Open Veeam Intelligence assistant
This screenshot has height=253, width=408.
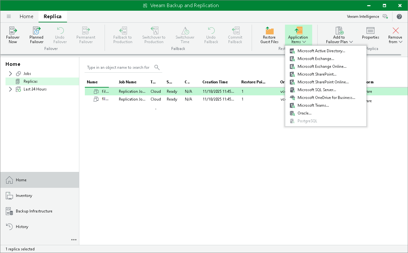(x=367, y=17)
